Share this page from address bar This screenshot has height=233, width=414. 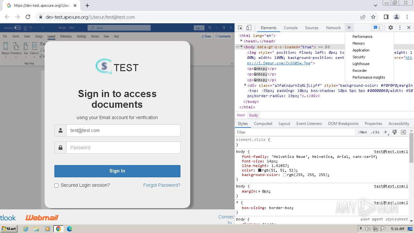point(363,17)
